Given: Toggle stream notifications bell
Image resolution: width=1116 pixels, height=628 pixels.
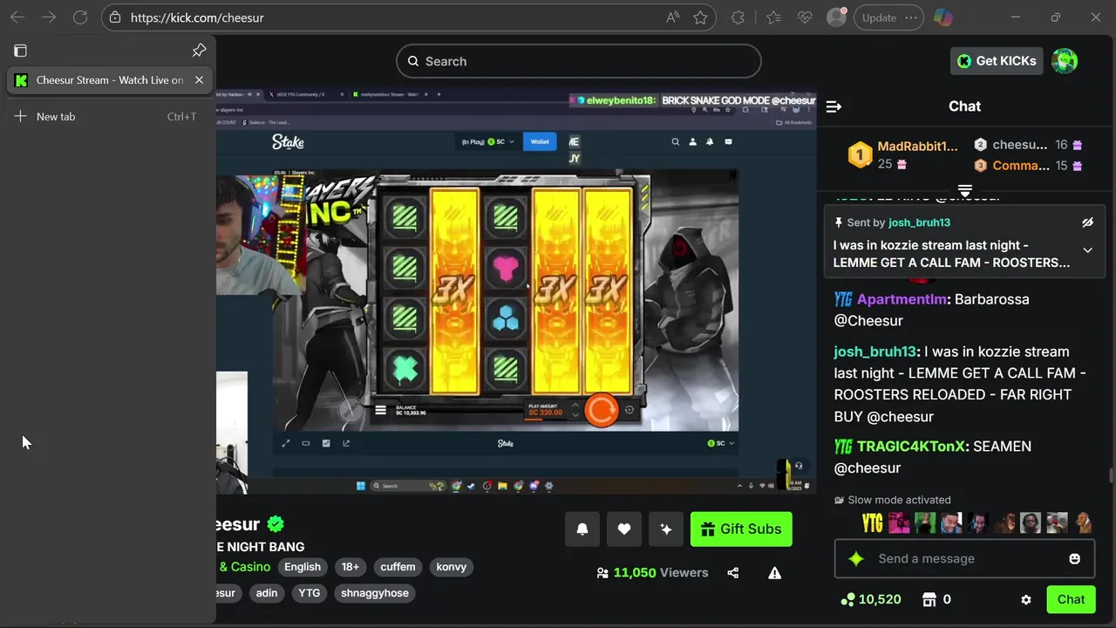Looking at the screenshot, I should (582, 529).
